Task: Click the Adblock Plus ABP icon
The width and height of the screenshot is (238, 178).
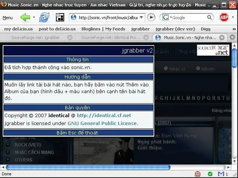Action: (x=224, y=17)
